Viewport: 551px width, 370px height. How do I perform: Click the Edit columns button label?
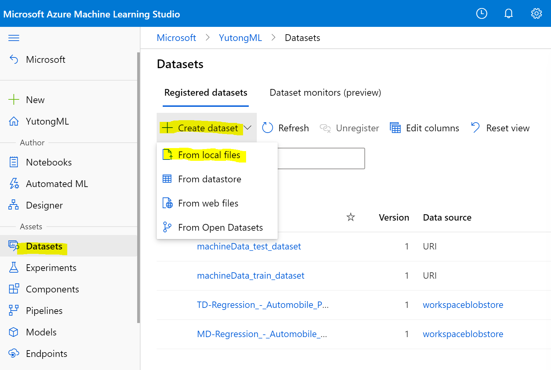(x=432, y=128)
